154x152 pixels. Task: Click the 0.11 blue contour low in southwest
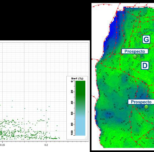(x=109, y=114)
